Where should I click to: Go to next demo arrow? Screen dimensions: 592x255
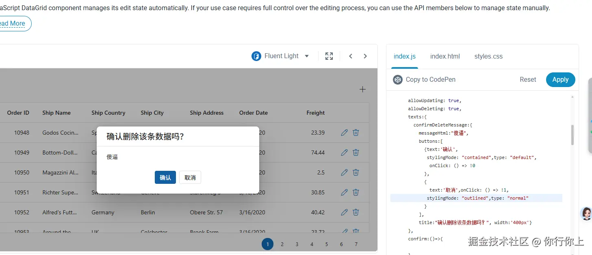tap(365, 56)
